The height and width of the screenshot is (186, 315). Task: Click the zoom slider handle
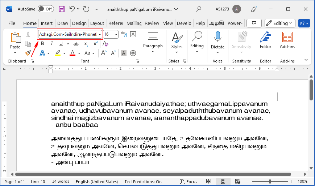click(270, 181)
